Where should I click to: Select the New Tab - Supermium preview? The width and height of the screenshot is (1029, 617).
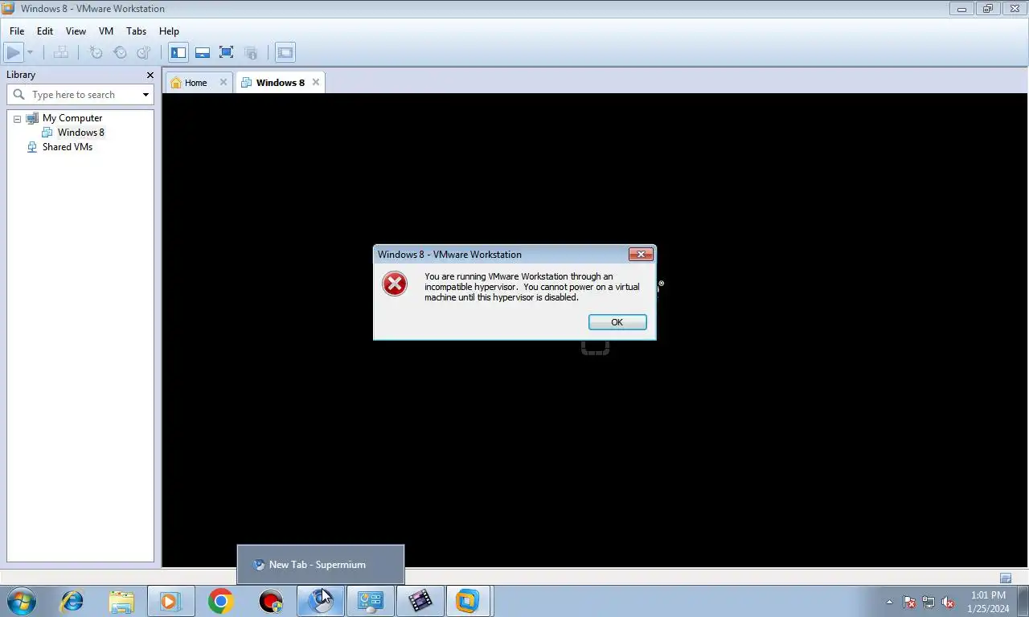pos(320,565)
